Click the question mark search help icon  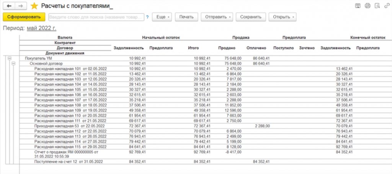point(147,17)
